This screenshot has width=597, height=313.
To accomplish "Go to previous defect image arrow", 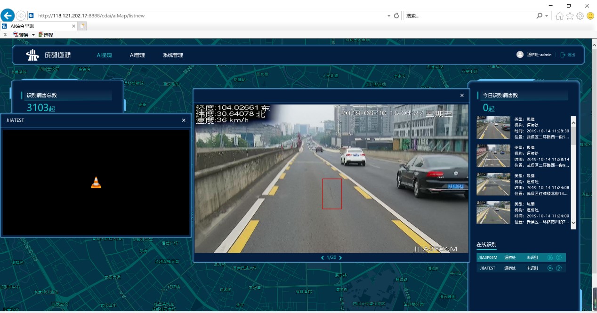I will pyautogui.click(x=323, y=257).
